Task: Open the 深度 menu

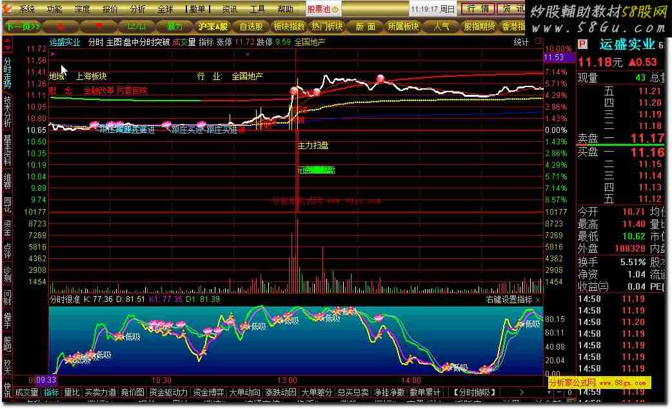Action: click(82, 8)
